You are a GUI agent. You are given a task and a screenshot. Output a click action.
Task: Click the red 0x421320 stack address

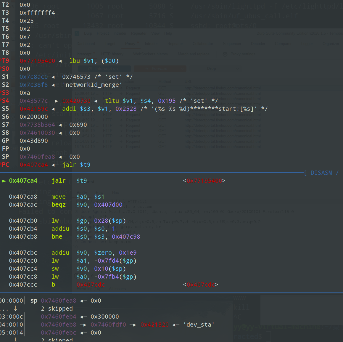[x=154, y=325]
